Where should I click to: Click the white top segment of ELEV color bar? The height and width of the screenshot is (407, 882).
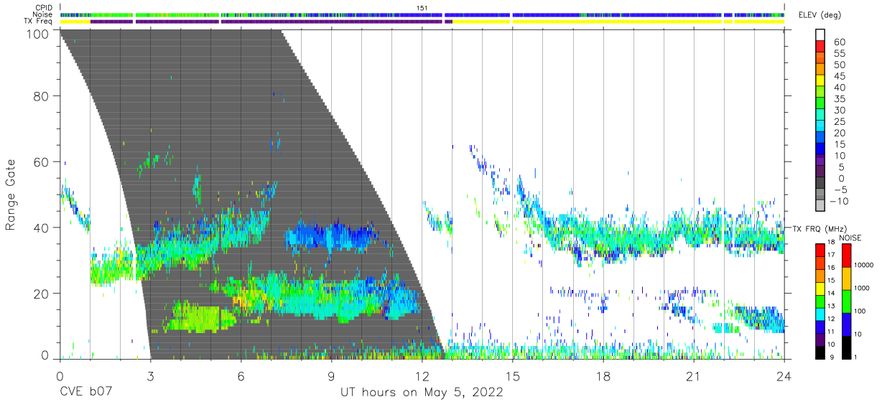[820, 35]
